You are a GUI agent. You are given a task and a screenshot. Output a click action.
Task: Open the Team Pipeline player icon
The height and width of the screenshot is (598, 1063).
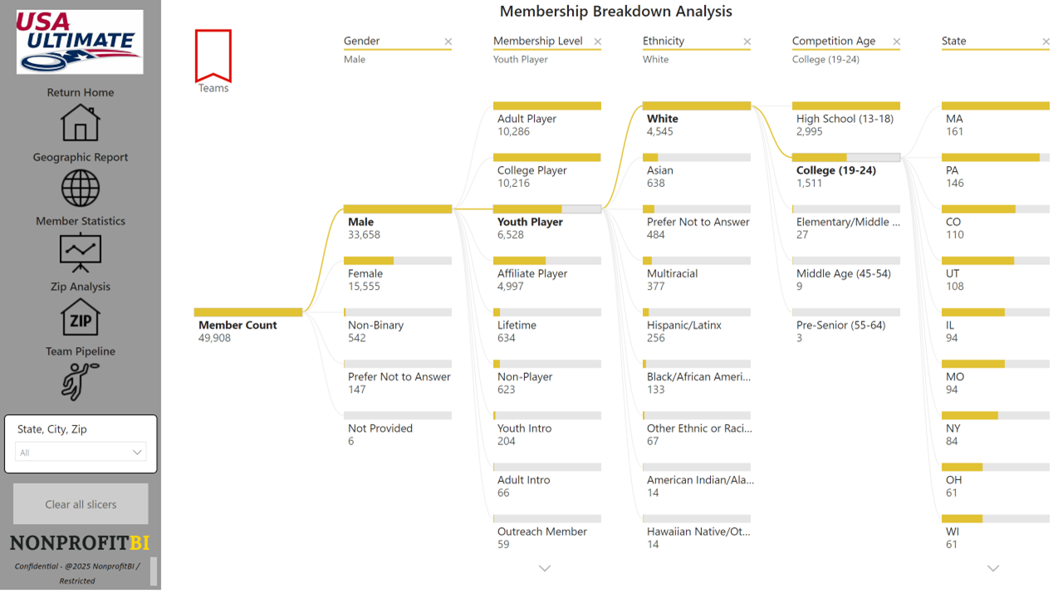81,381
